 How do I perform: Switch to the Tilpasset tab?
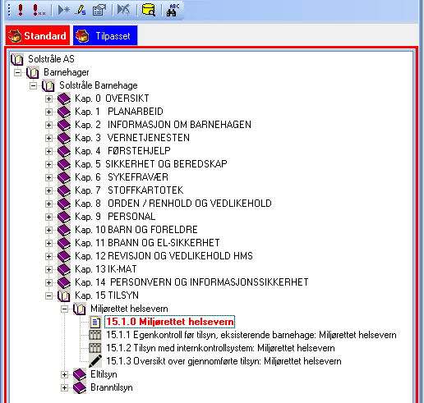tap(105, 35)
